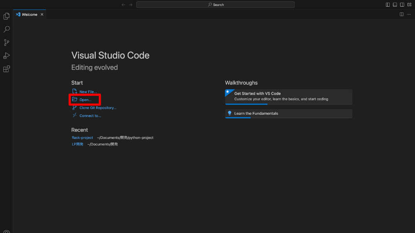Image resolution: width=415 pixels, height=233 pixels.
Task: Click the Search command center field
Action: [x=215, y=5]
